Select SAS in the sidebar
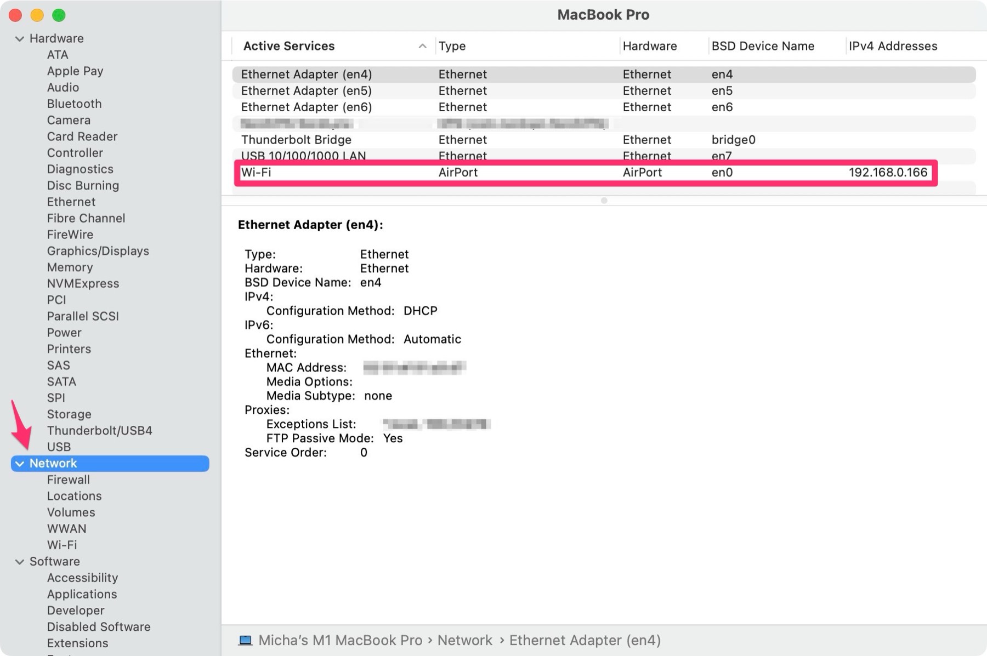The image size is (987, 656). (58, 366)
